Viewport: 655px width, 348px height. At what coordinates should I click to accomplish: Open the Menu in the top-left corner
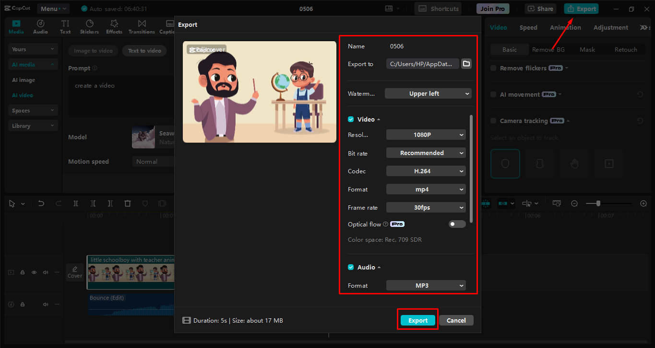tap(53, 8)
